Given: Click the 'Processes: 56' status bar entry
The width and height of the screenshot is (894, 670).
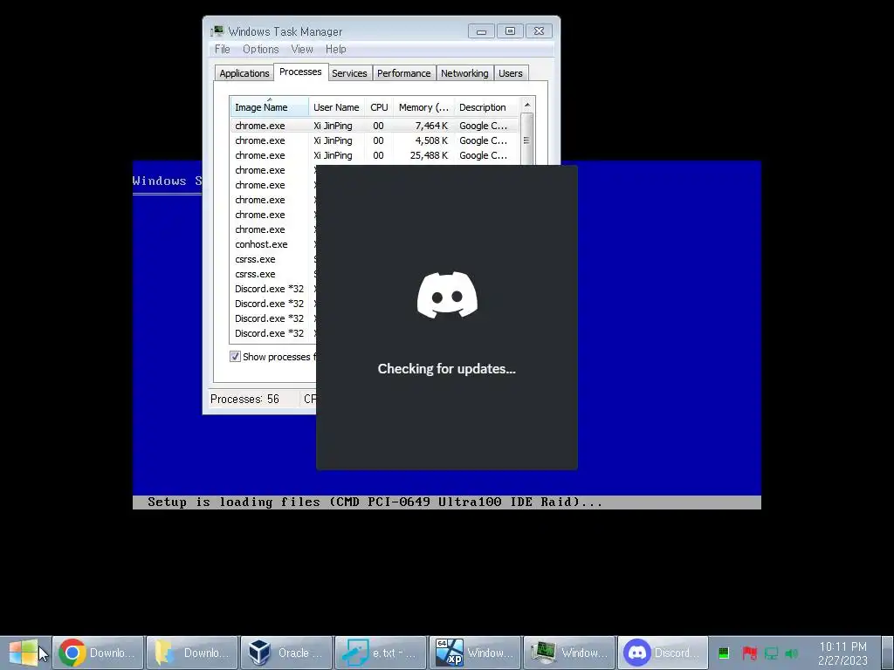Looking at the screenshot, I should tap(244, 399).
